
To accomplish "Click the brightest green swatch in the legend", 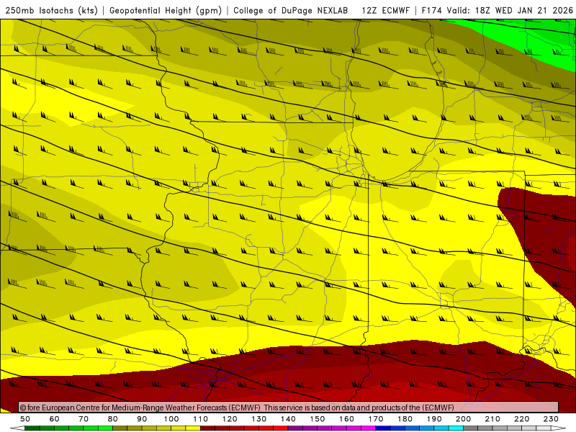I will 105,428.
